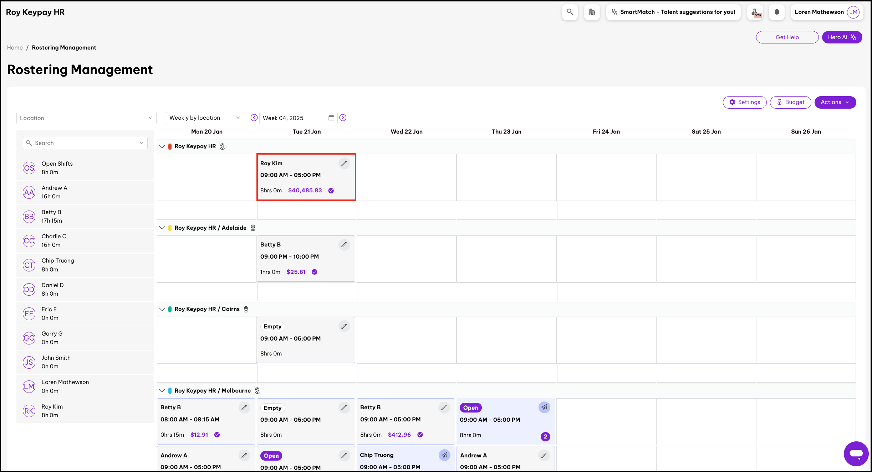Open the organisation building icon
872x472 pixels.
pyautogui.click(x=592, y=12)
